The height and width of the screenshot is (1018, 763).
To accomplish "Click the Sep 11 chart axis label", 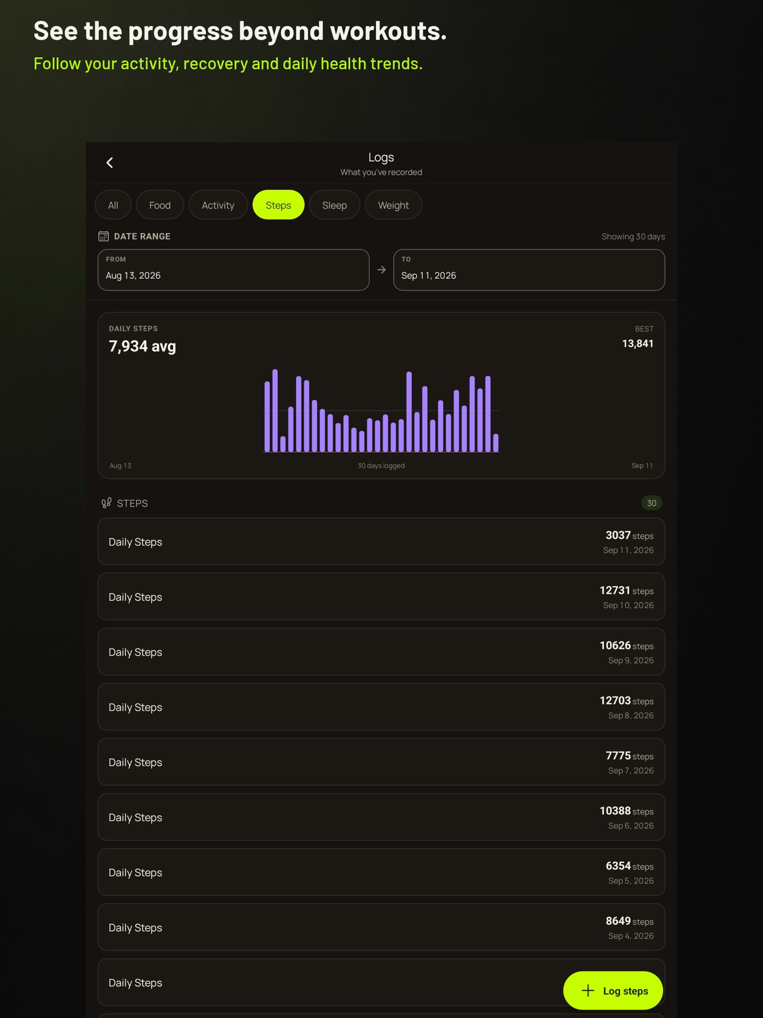I will (x=642, y=466).
